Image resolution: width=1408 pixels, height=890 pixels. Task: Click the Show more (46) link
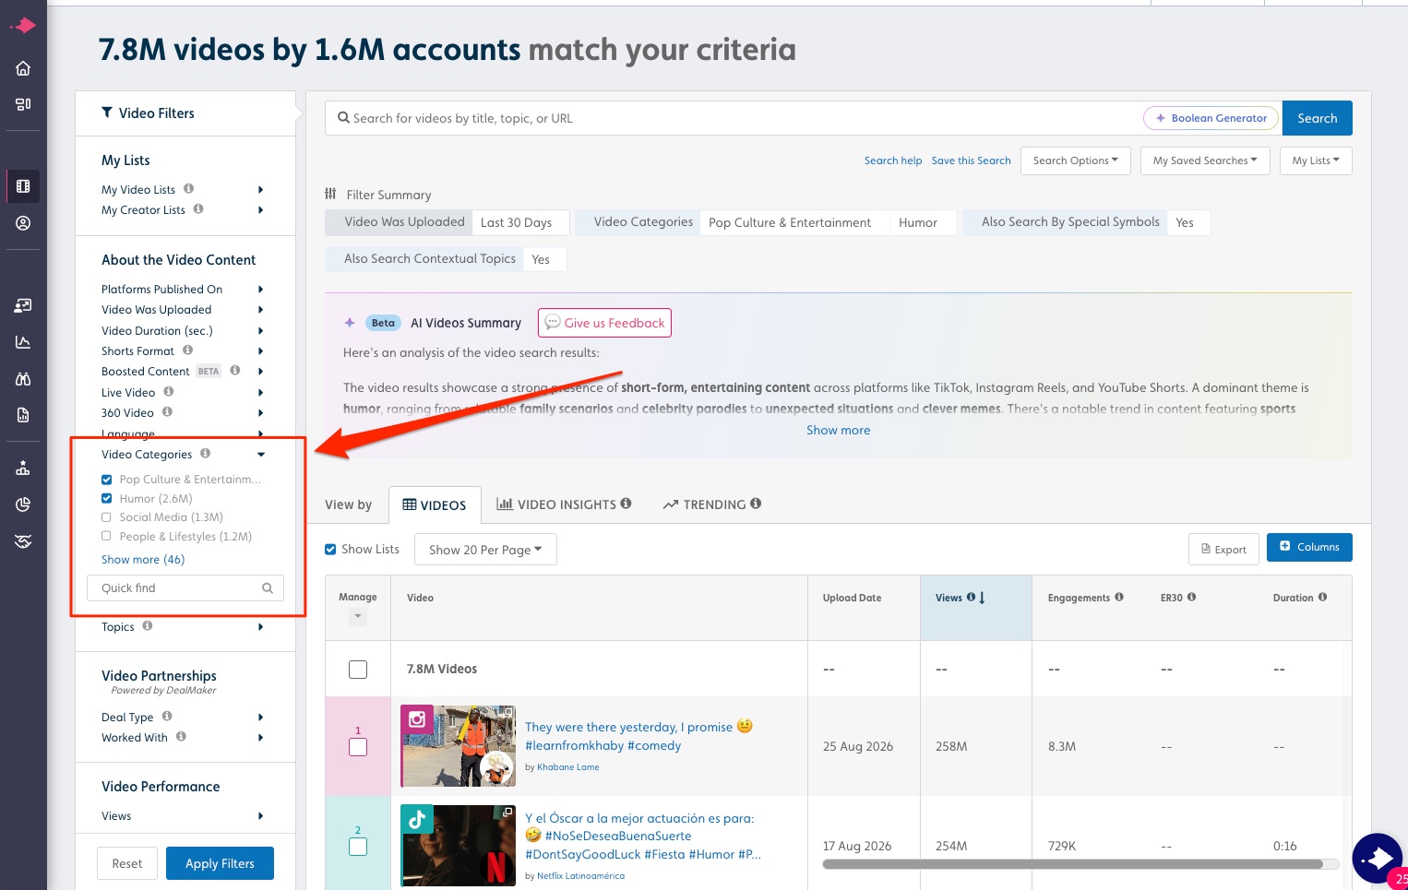(143, 560)
